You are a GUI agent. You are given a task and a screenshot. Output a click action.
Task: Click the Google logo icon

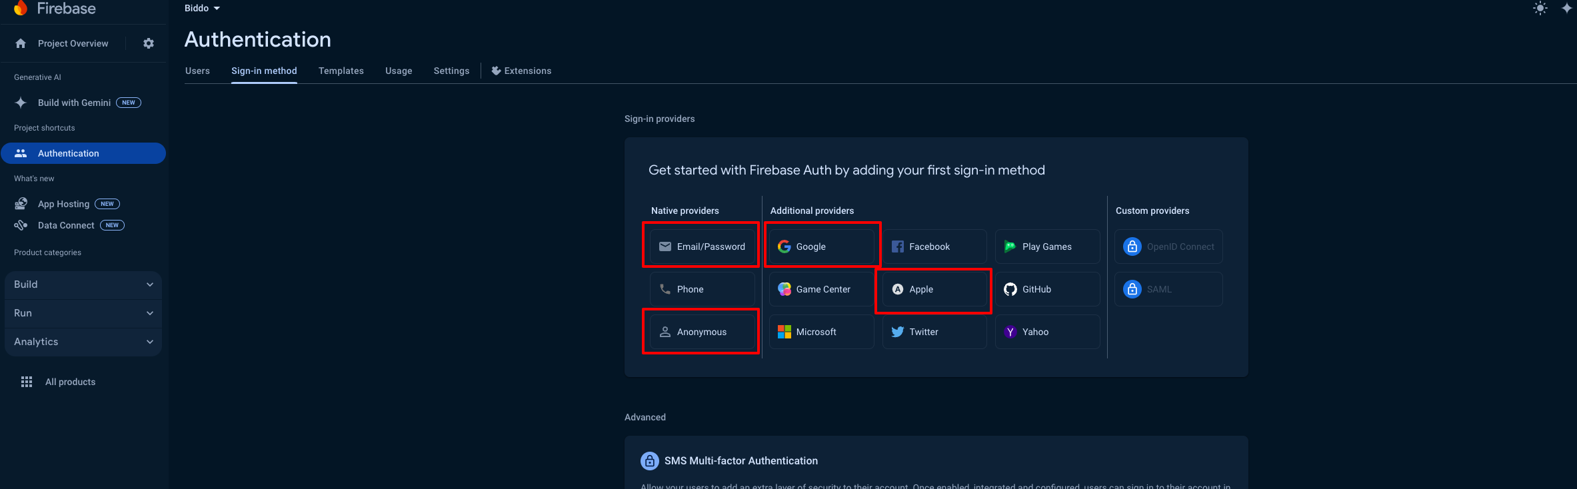pos(785,246)
